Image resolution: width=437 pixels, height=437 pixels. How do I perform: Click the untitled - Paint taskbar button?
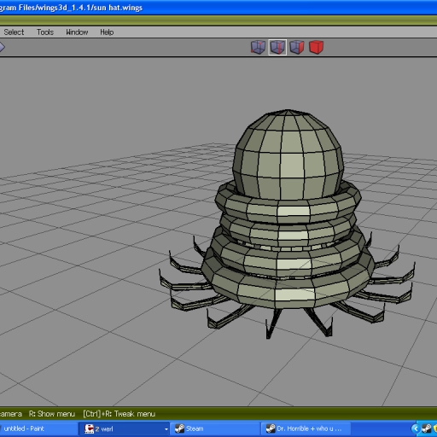[x=38, y=428]
